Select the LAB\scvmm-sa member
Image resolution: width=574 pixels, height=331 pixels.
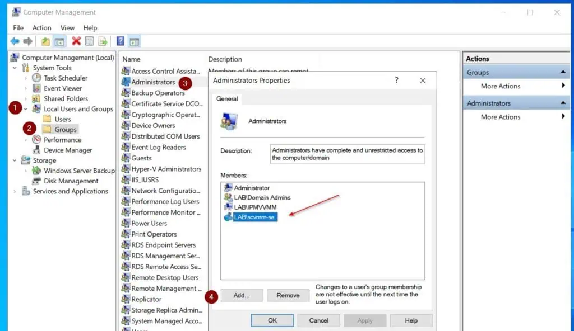(254, 217)
